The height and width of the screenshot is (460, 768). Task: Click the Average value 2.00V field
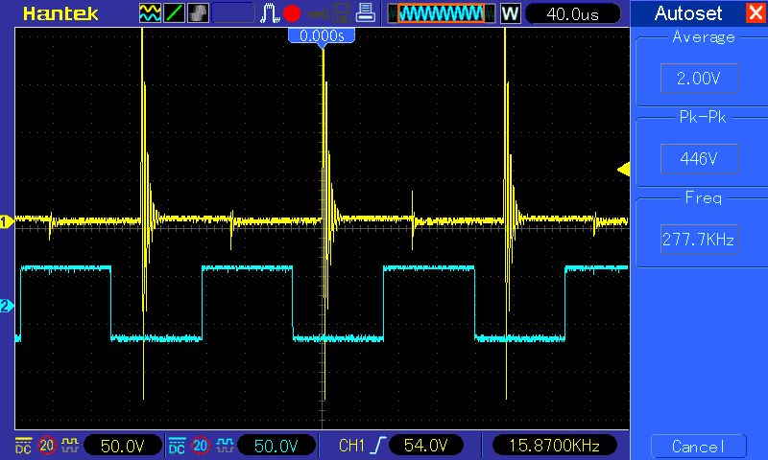tap(699, 79)
